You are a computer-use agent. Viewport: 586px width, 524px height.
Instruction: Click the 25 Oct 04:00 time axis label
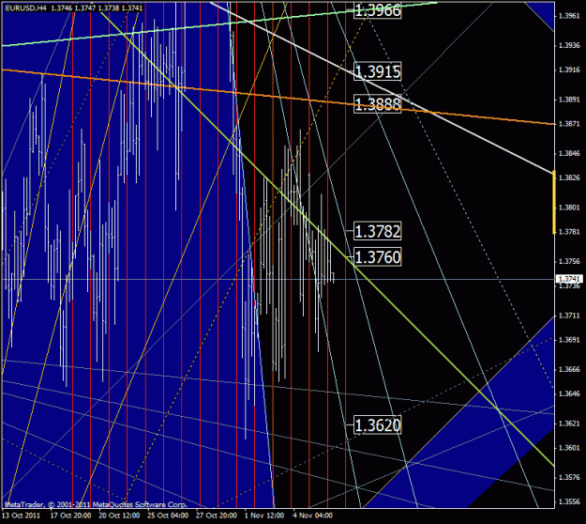click(x=168, y=516)
